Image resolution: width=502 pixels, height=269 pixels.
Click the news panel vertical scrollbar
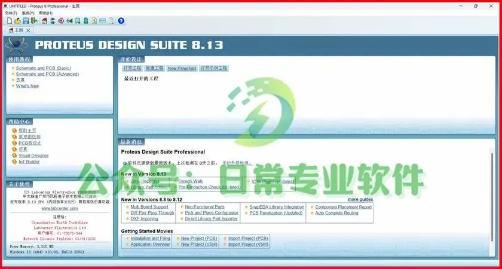pyautogui.click(x=492, y=197)
